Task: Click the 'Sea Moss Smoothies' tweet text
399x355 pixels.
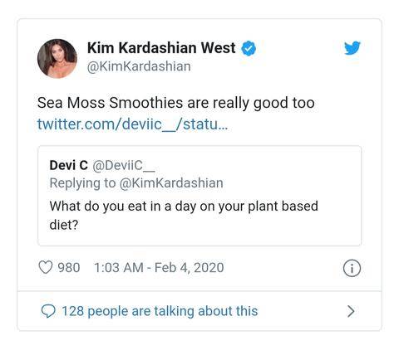Action: click(x=176, y=103)
